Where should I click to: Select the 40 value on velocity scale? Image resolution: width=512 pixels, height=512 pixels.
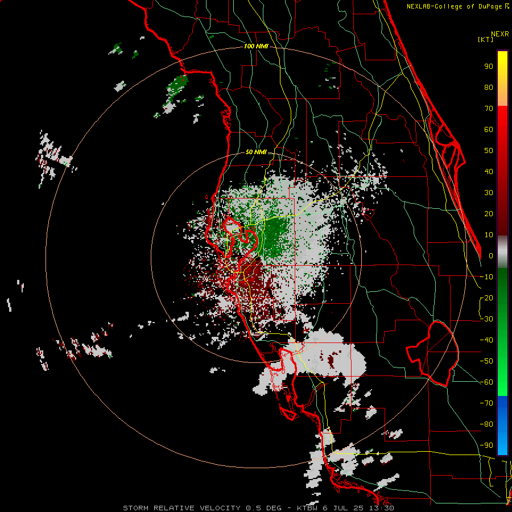489,171
